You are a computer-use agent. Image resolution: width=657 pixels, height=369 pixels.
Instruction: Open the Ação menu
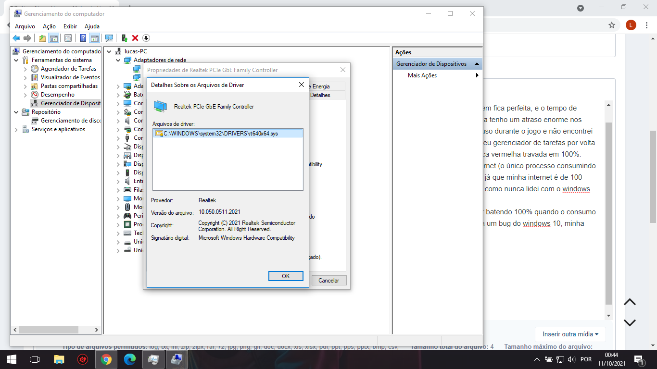click(x=49, y=26)
